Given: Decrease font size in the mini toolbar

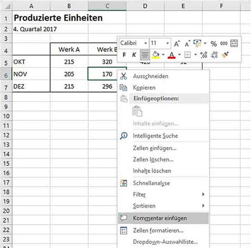Looking at the screenshot, I should pos(187,43).
